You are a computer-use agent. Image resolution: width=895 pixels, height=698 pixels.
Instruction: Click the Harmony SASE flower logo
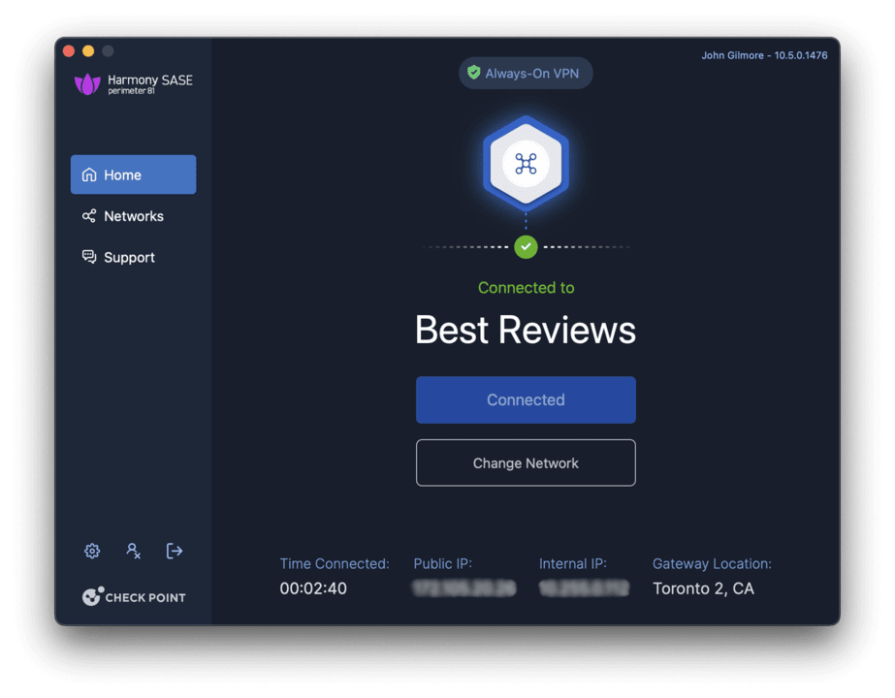tap(89, 85)
